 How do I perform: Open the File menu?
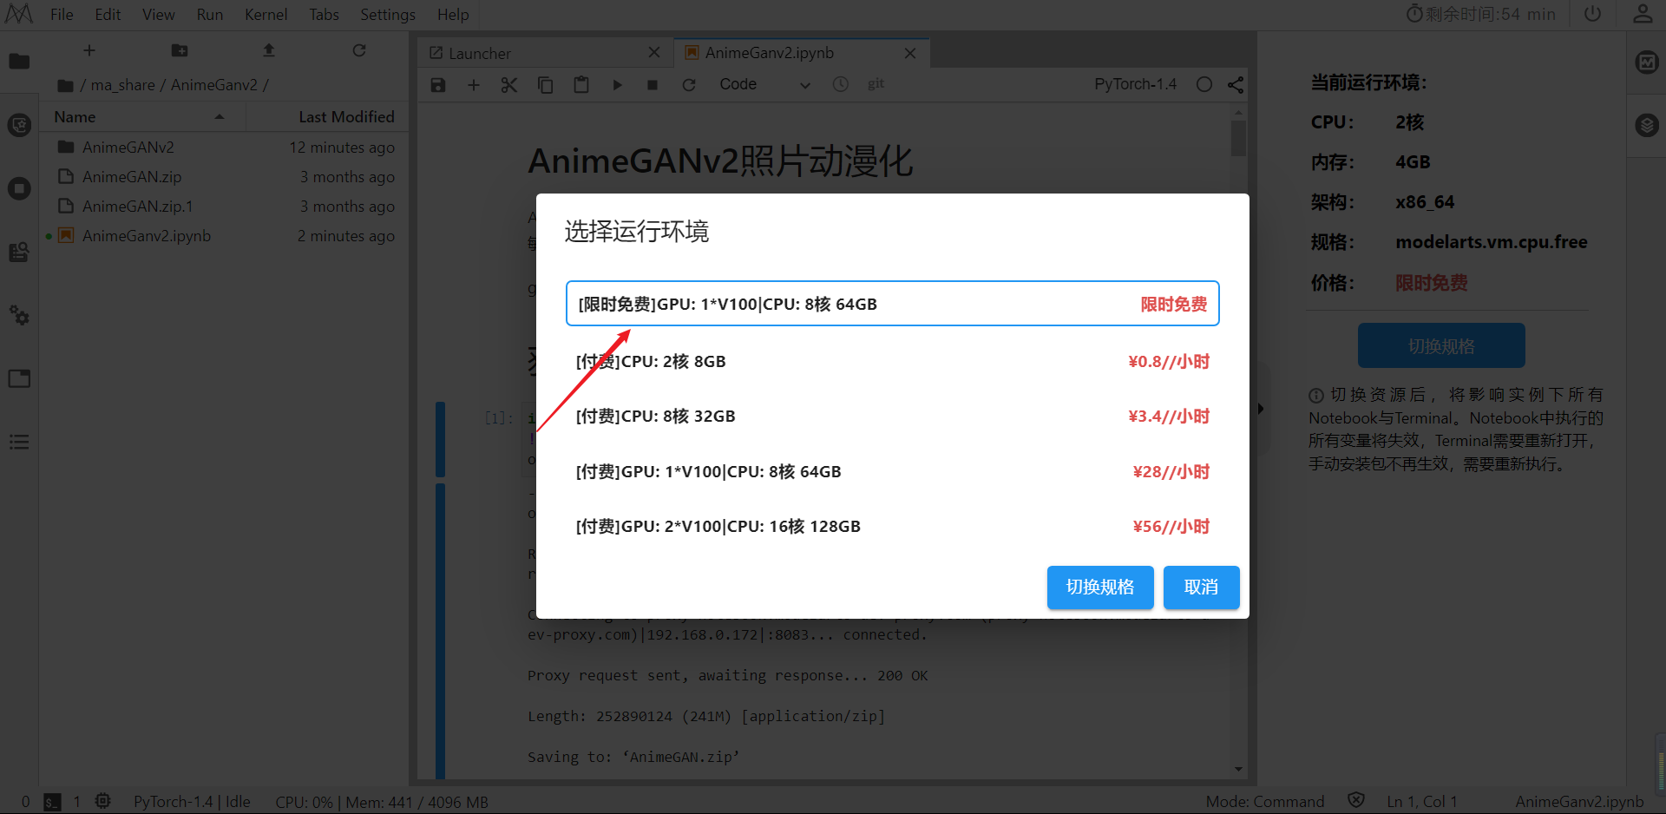[62, 15]
